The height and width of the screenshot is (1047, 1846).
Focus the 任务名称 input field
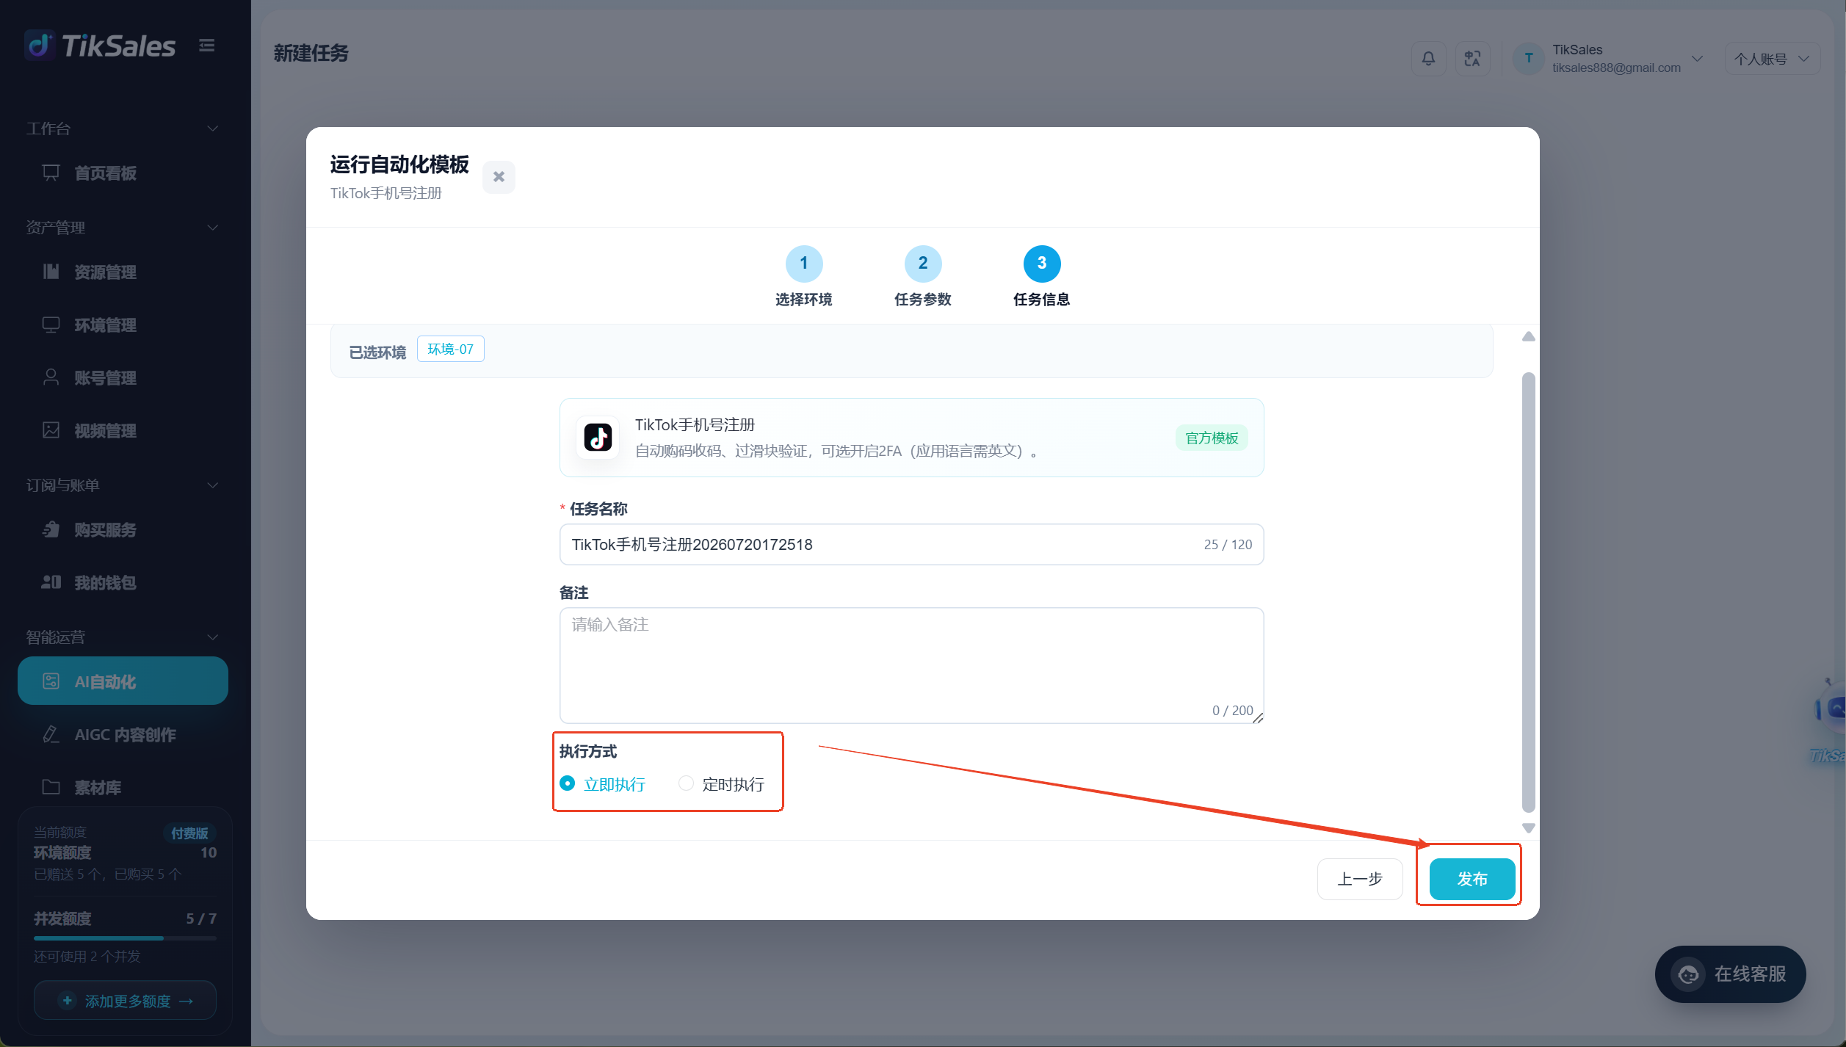[911, 545]
